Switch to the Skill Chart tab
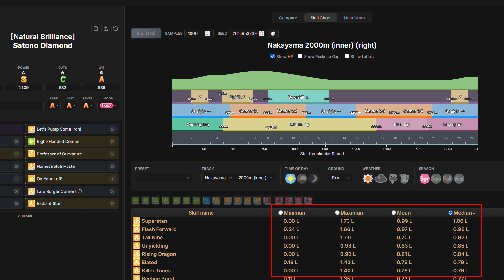 click(x=320, y=18)
